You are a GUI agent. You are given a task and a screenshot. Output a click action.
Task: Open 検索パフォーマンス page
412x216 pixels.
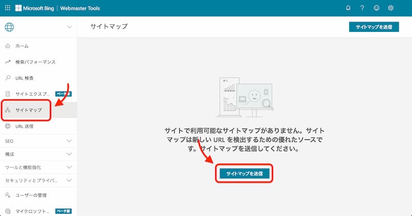(x=38, y=62)
